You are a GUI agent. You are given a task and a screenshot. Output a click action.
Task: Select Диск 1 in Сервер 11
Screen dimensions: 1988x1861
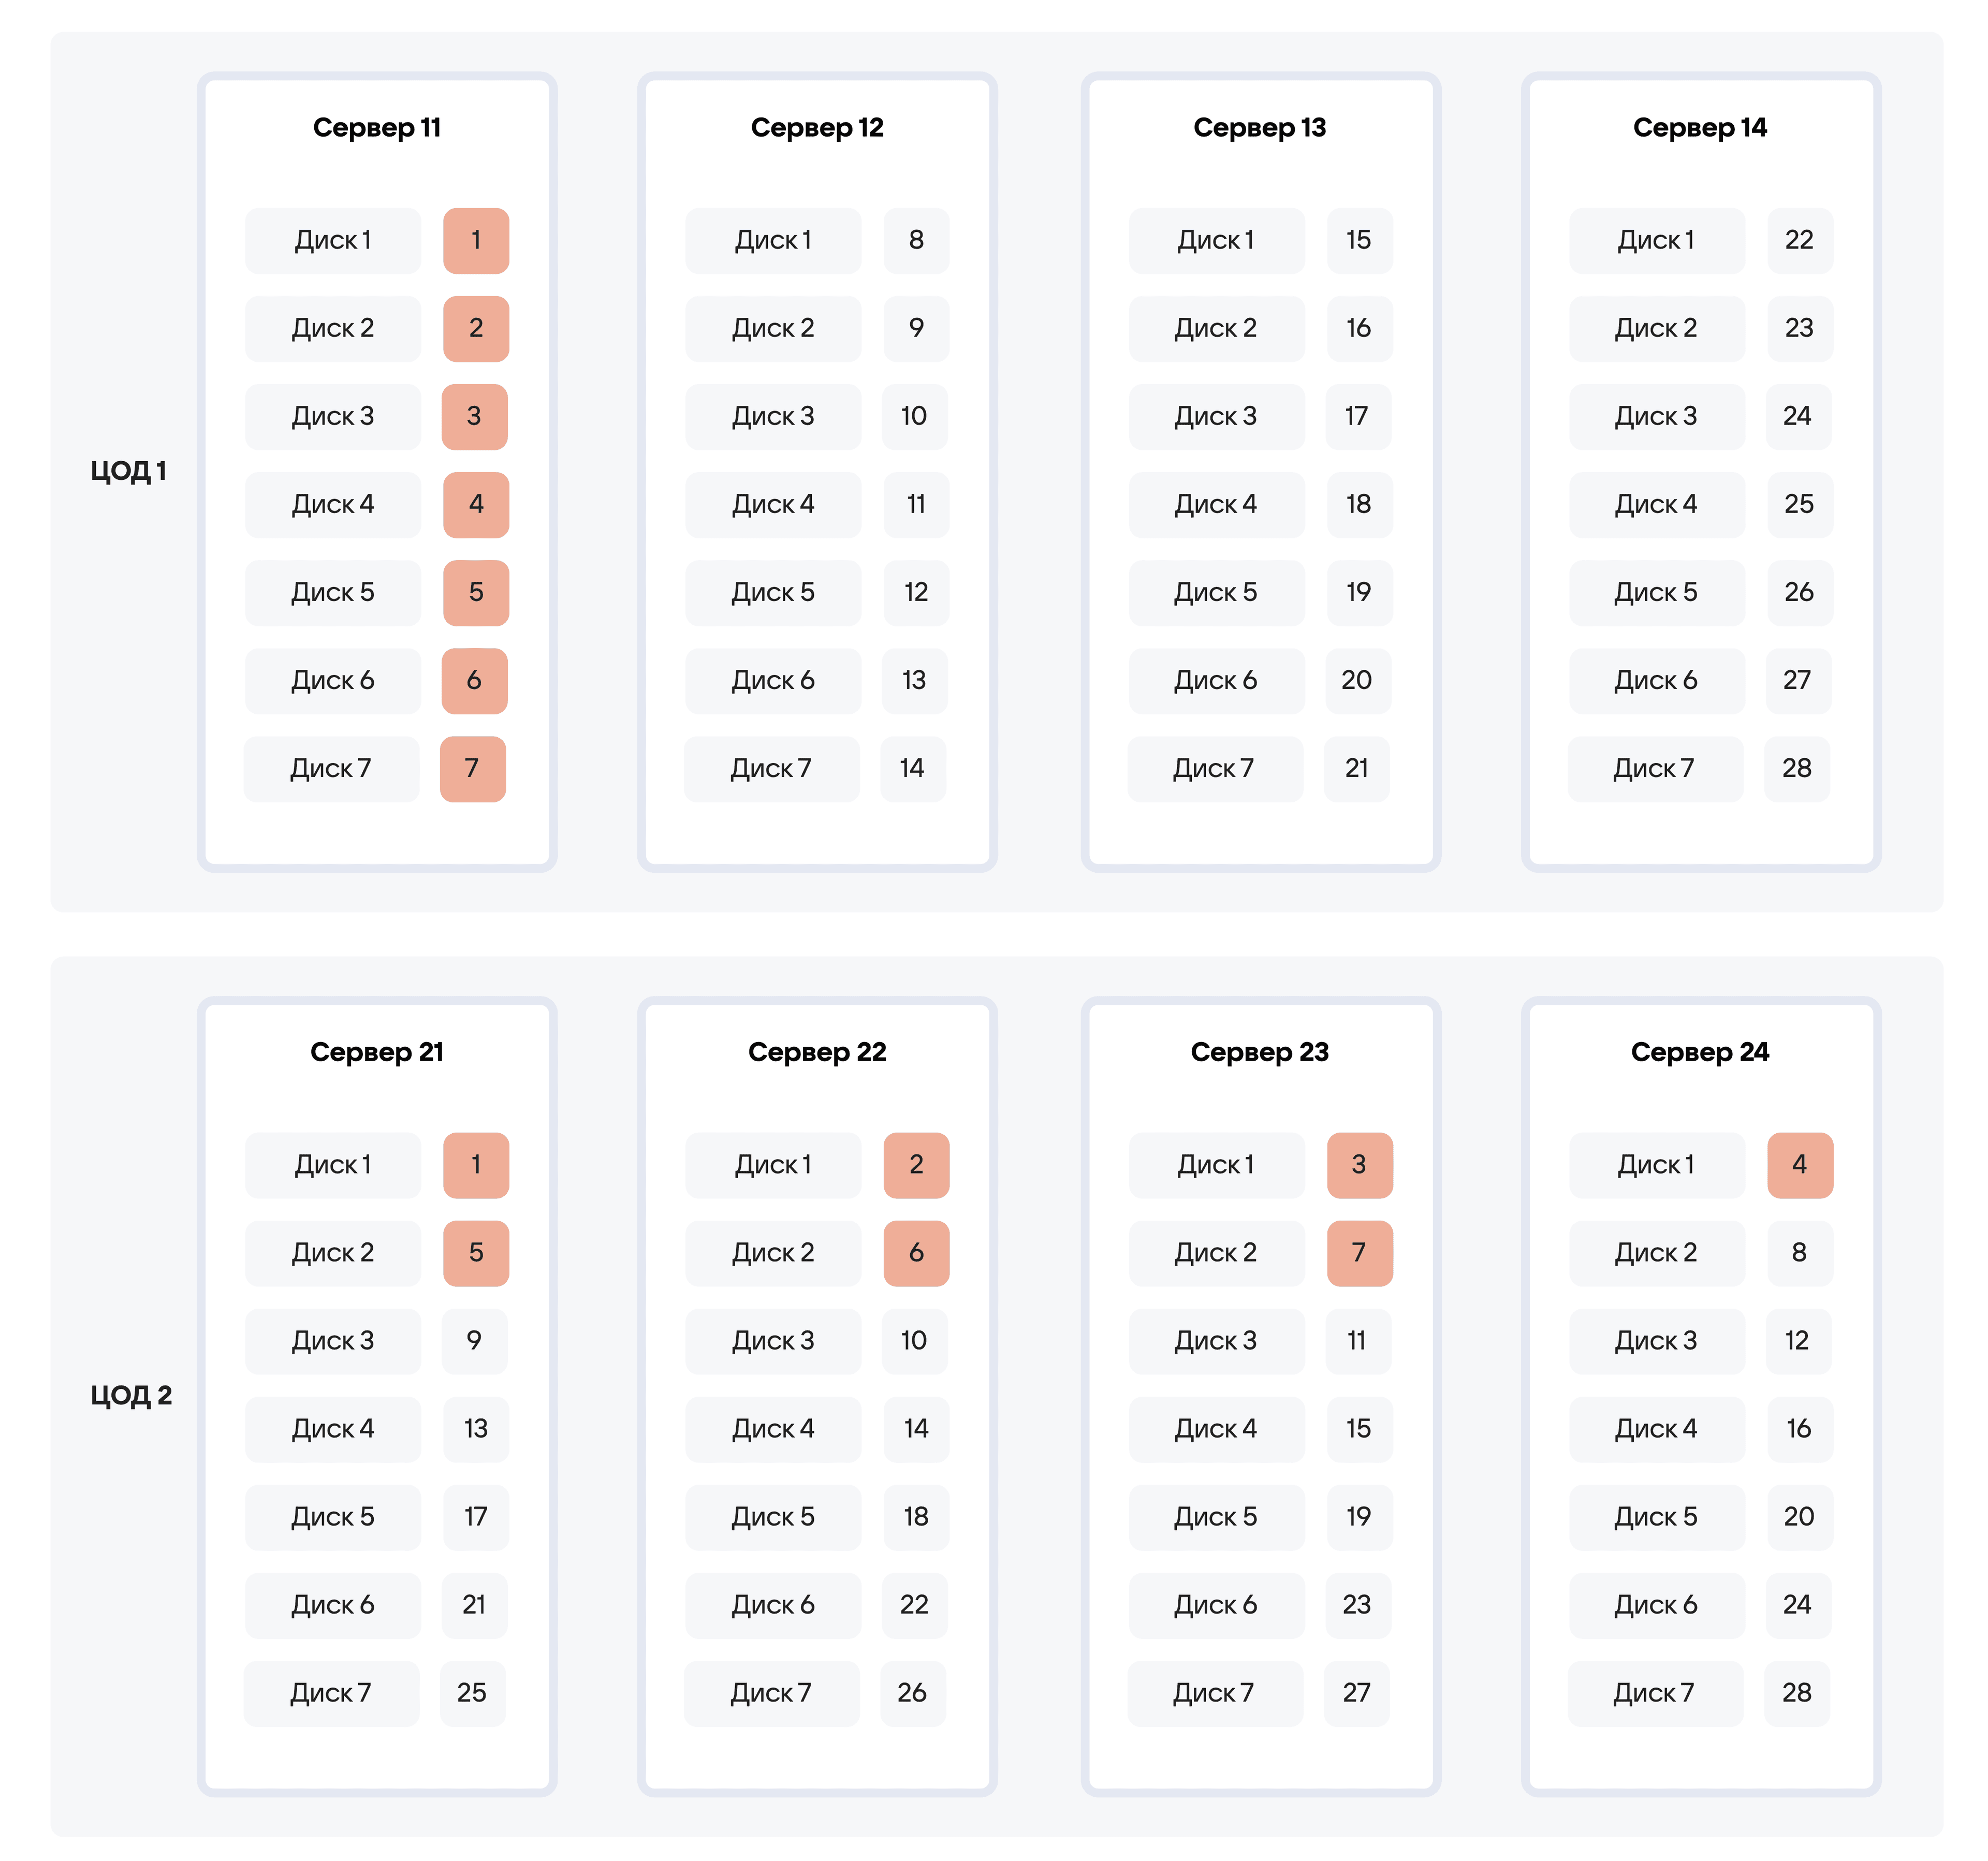click(x=333, y=241)
